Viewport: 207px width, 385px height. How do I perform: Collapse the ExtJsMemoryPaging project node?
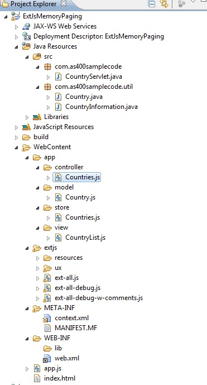(6, 17)
